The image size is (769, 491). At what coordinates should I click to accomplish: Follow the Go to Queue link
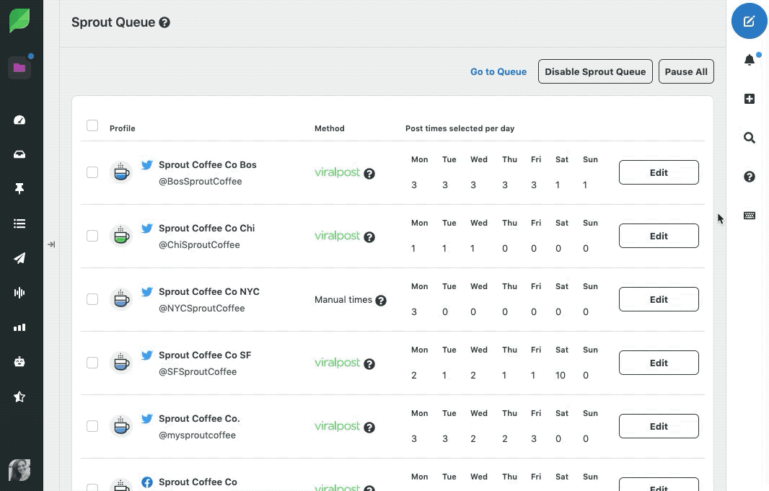point(498,72)
